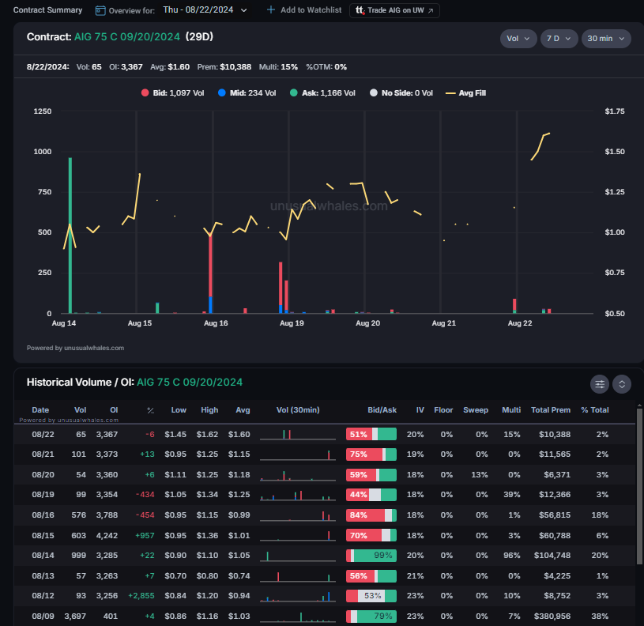Click the 3,697 volume cell
This screenshot has width=644, height=626.
[75, 617]
